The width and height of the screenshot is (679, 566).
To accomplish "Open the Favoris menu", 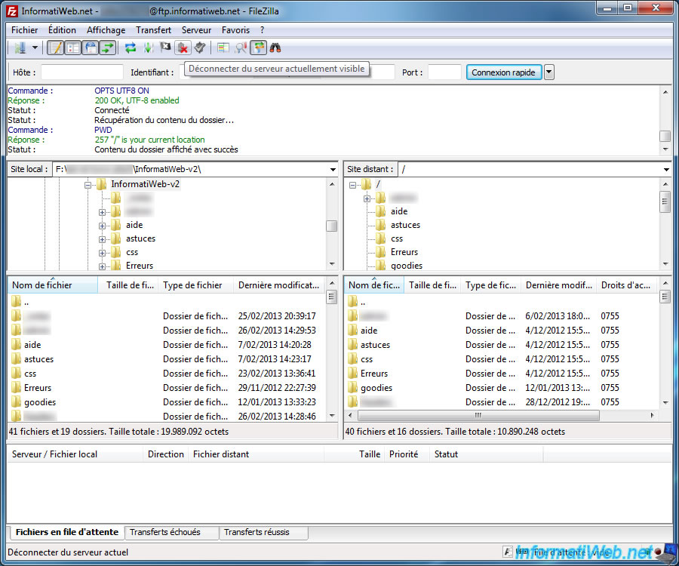I will click(235, 30).
